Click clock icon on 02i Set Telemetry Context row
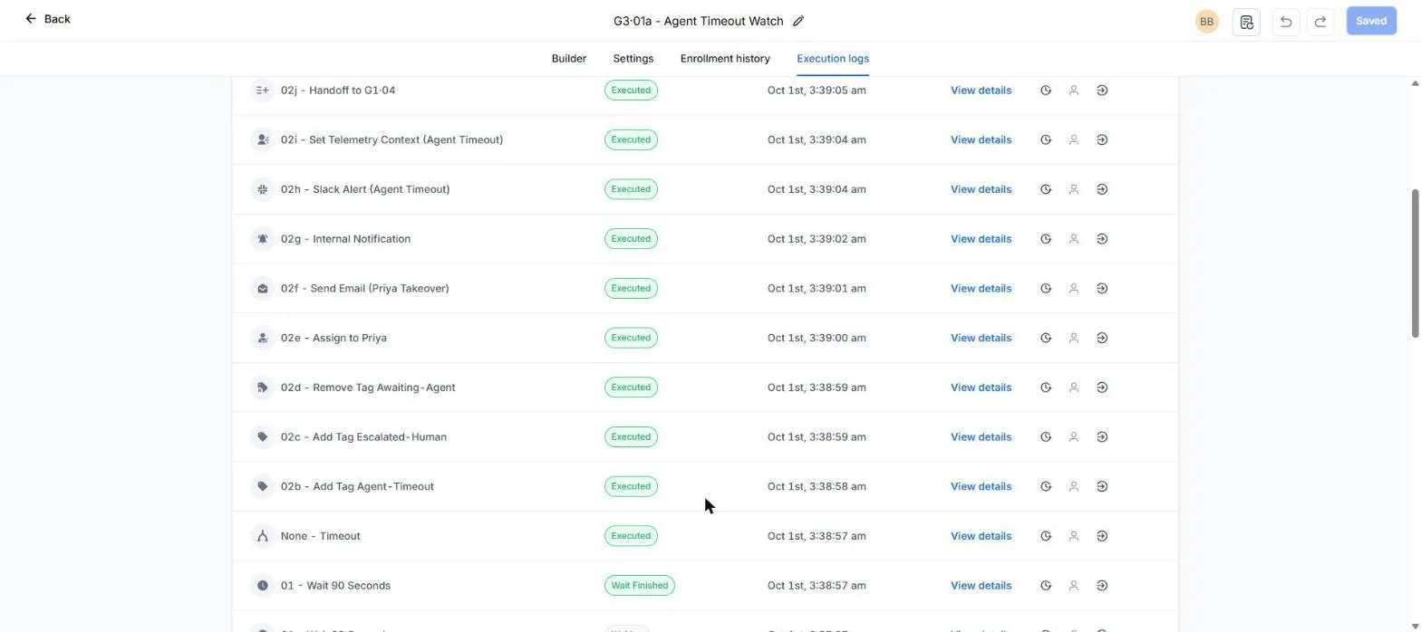 pyautogui.click(x=1046, y=139)
